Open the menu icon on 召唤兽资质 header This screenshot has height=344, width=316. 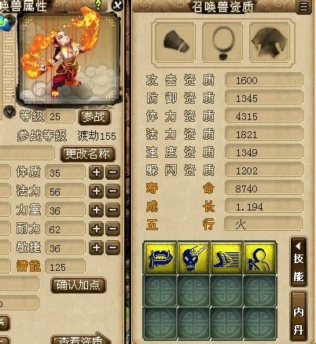tap(303, 6)
